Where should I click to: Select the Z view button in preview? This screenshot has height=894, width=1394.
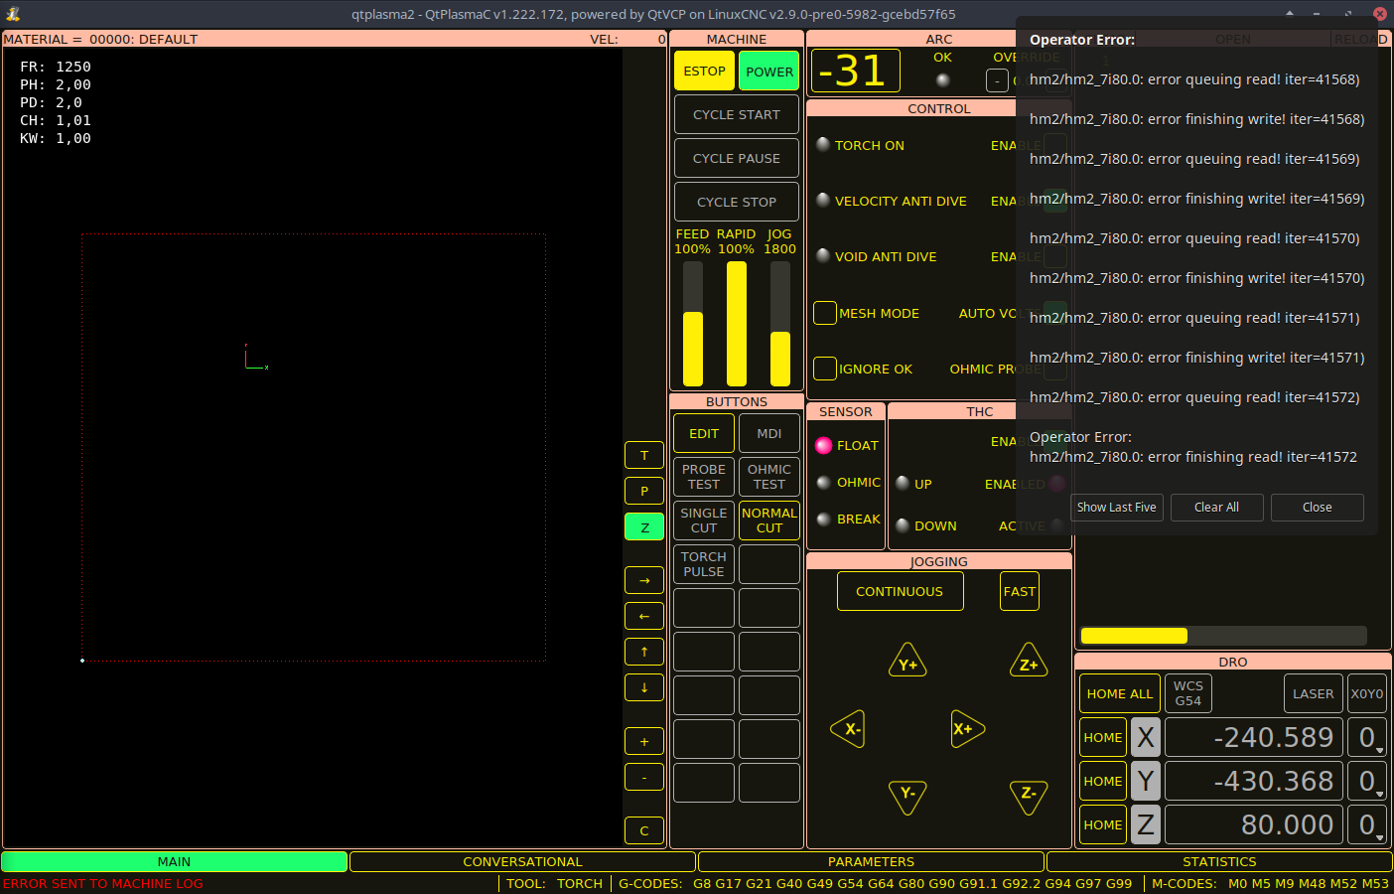[x=644, y=526]
